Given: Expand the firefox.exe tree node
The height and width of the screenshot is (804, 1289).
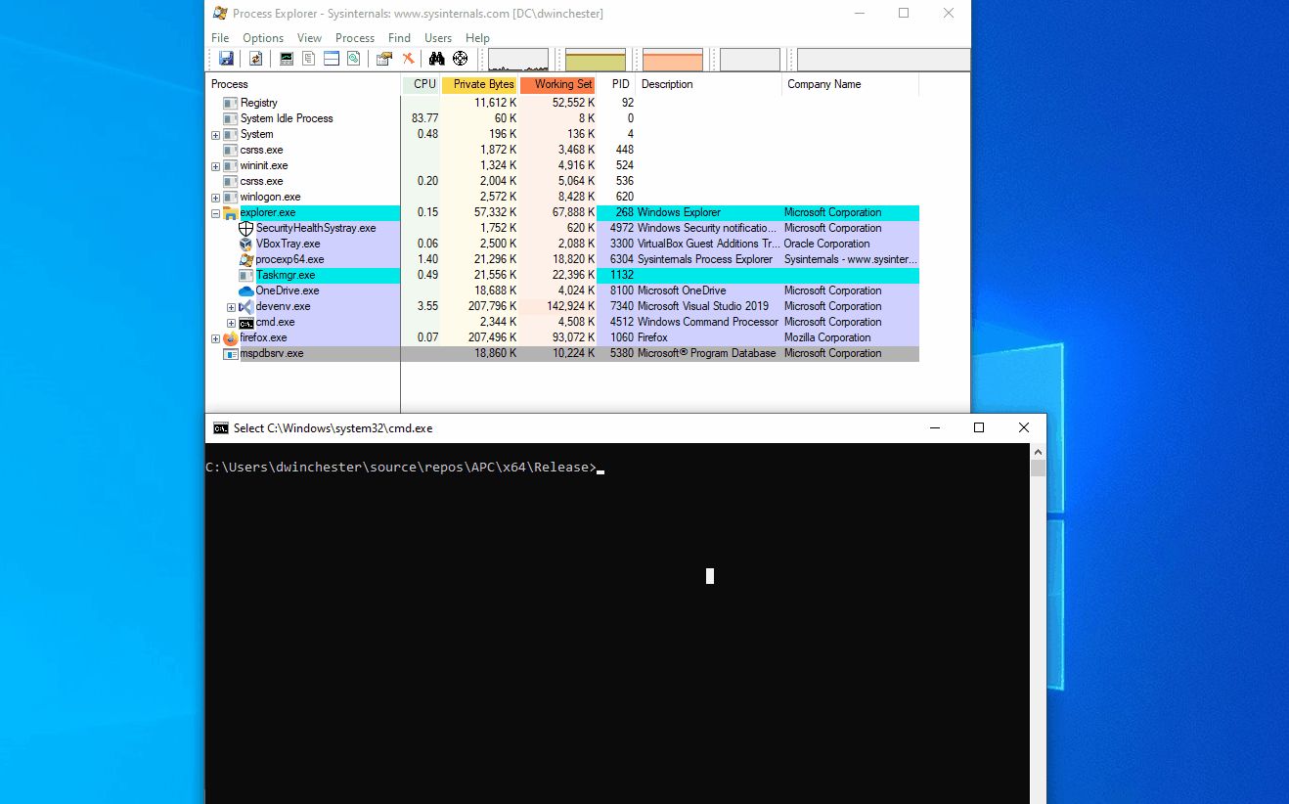Looking at the screenshot, I should tap(215, 338).
